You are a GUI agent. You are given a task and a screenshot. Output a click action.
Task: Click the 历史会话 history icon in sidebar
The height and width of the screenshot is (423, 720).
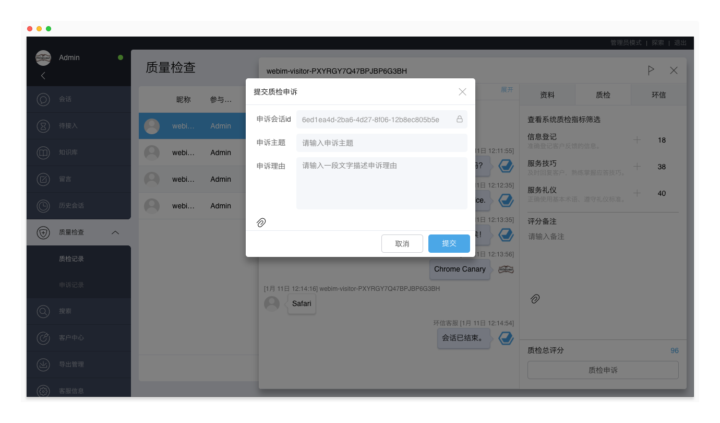[x=43, y=206]
